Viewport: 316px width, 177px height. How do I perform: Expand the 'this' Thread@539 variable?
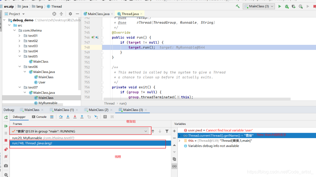179,141
